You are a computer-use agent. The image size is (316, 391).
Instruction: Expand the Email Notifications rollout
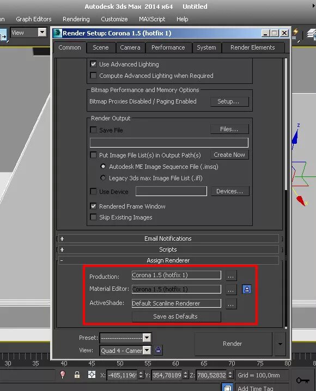pyautogui.click(x=168, y=239)
